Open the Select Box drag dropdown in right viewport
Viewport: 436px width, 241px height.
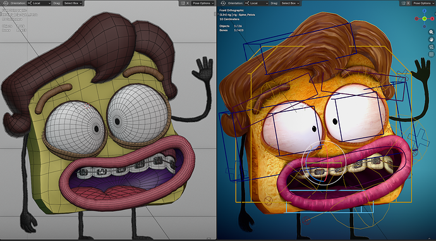tap(290, 3)
